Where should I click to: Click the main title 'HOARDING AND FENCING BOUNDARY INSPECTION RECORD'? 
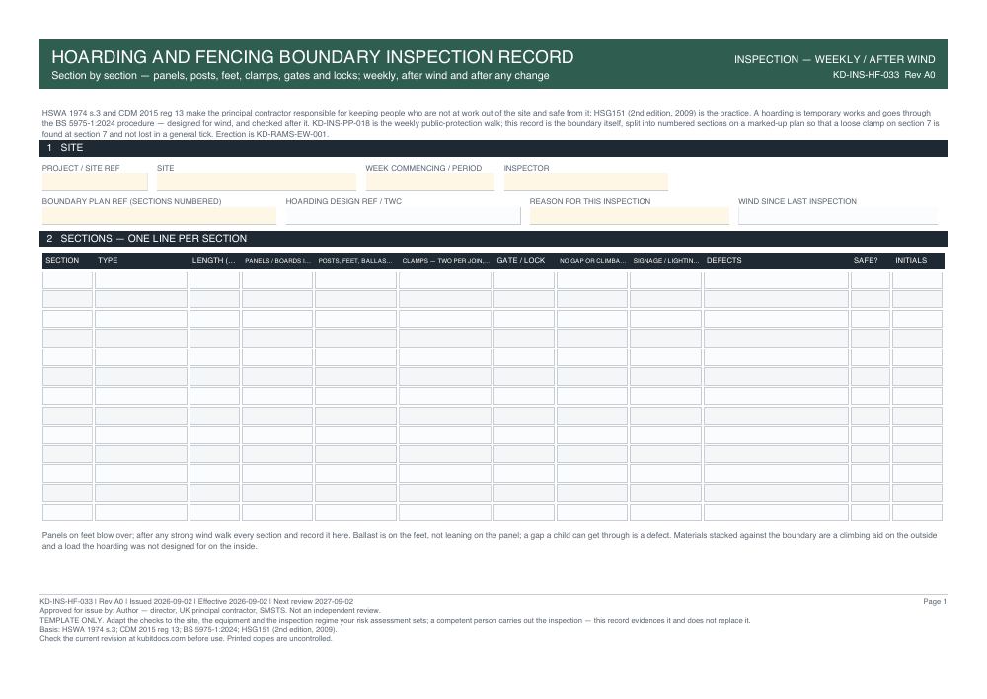pyautogui.click(x=312, y=57)
